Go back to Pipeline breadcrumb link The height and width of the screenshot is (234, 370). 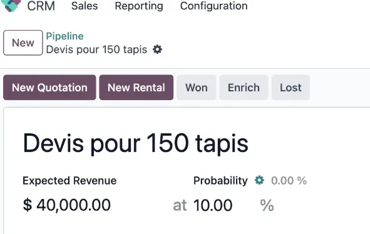point(64,36)
